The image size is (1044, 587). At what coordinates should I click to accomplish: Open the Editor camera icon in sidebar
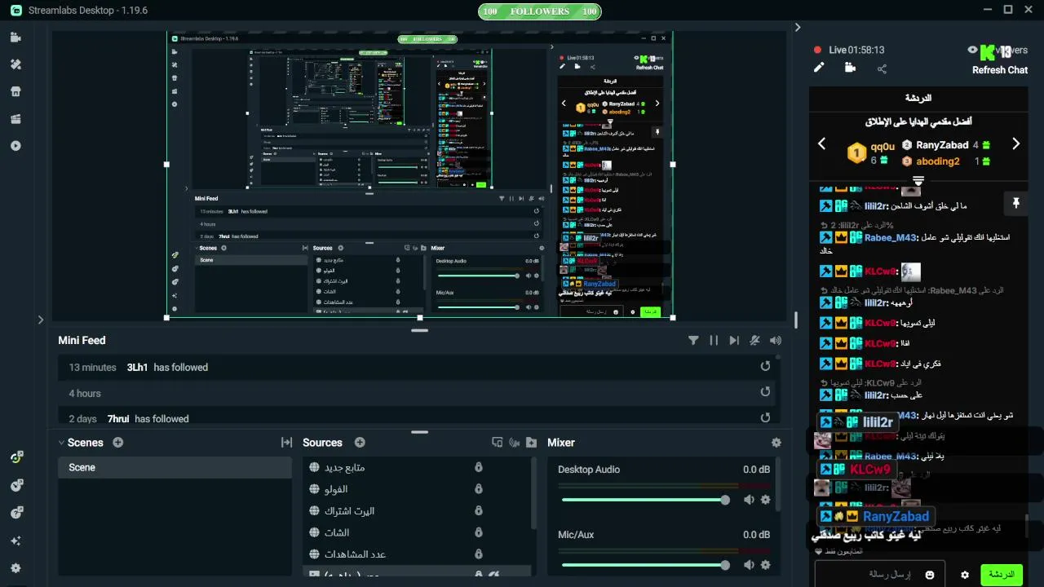[x=15, y=38]
